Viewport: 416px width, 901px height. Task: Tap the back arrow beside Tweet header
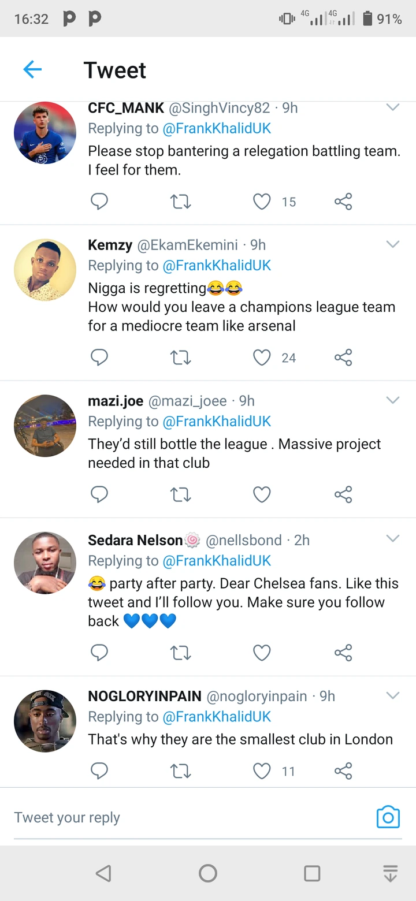32,70
